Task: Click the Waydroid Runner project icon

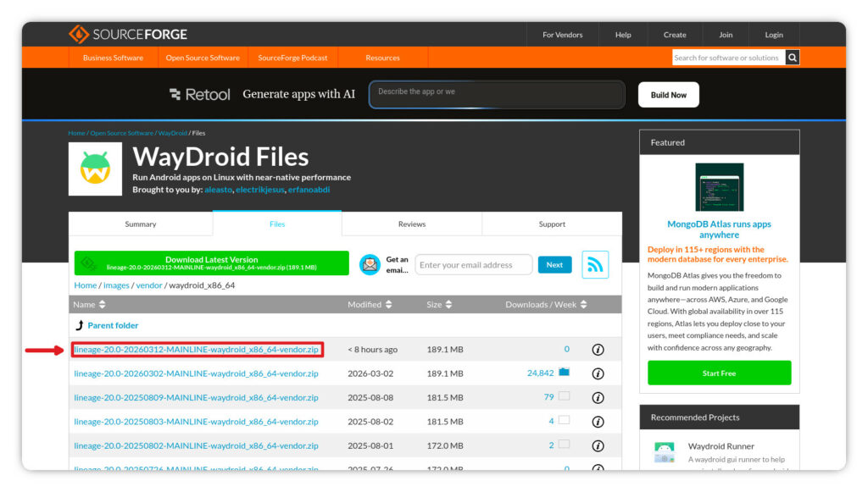Action: [664, 452]
